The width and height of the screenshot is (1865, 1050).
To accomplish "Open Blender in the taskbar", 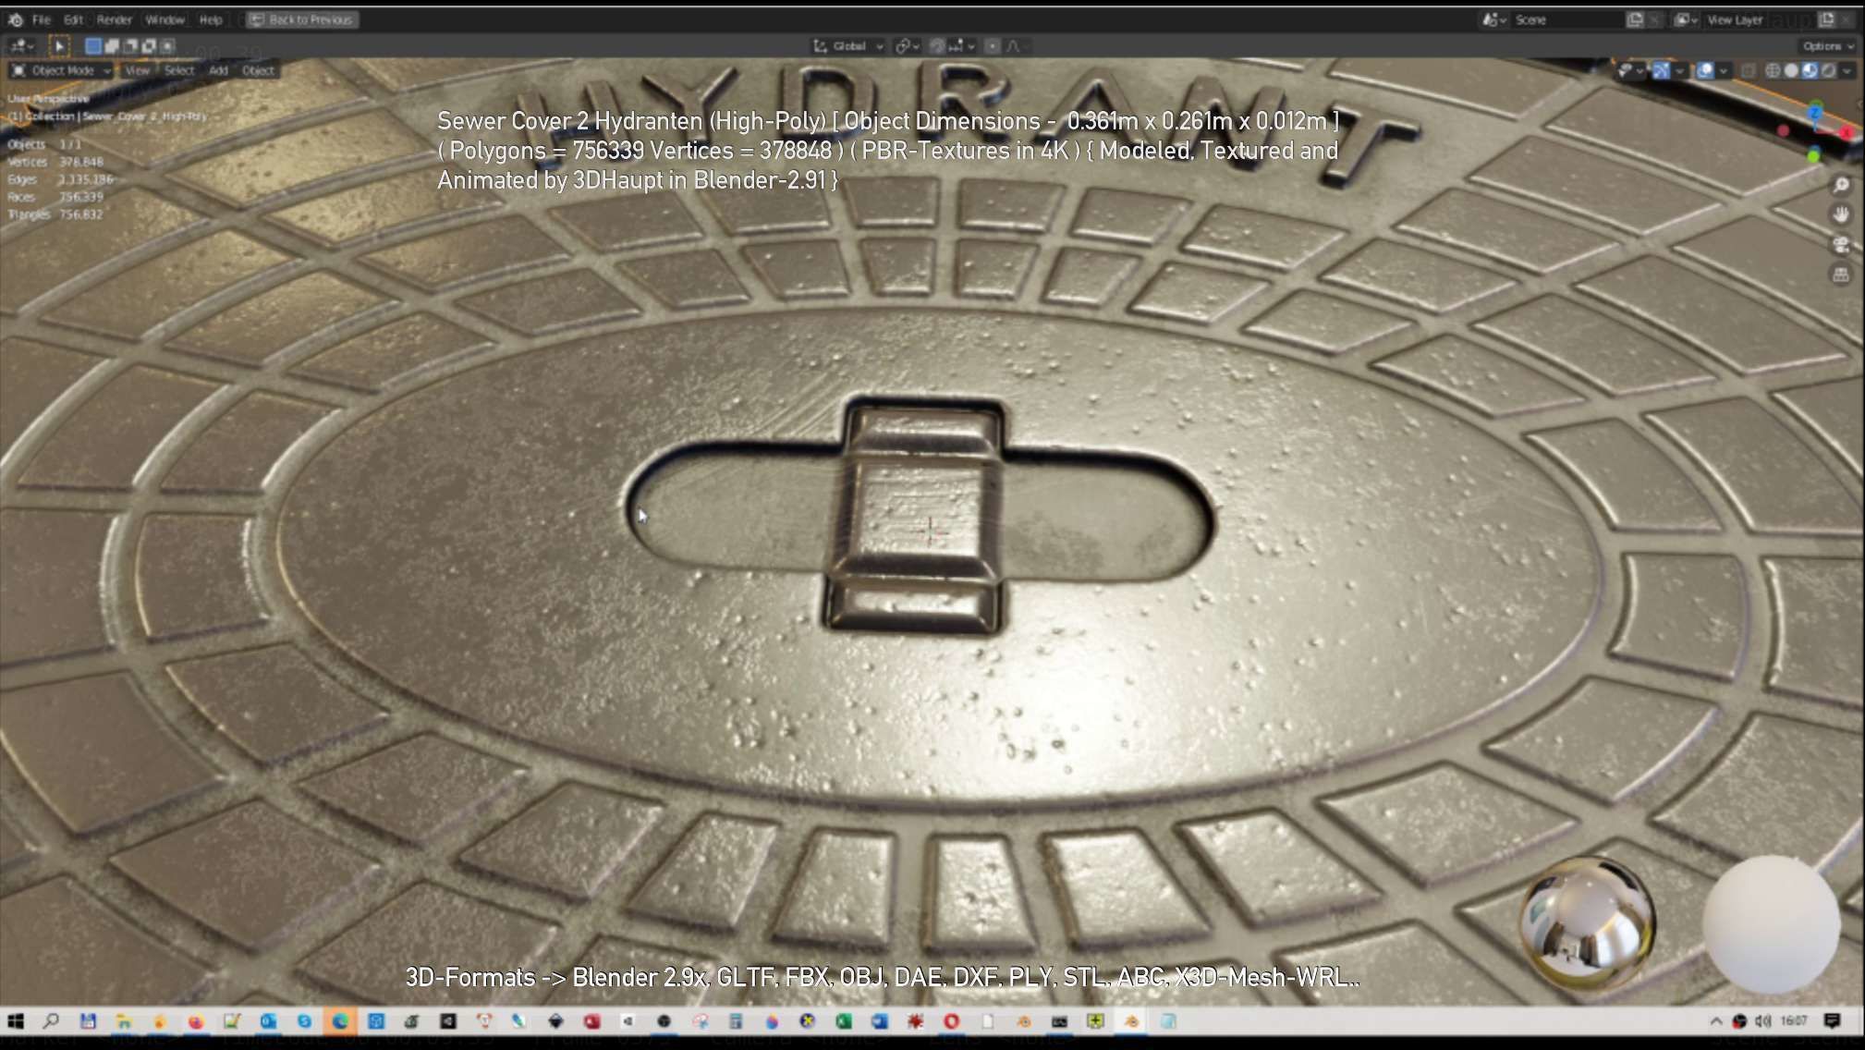I will click(x=1131, y=1021).
